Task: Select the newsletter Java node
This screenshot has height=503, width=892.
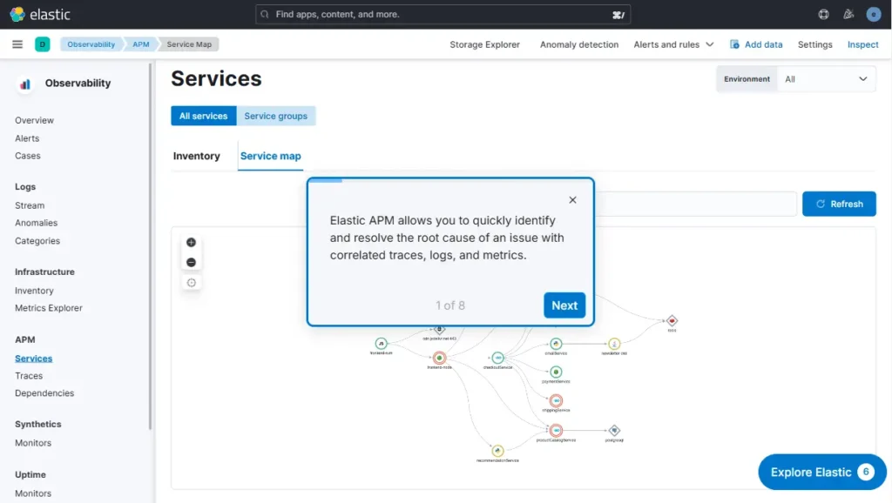Action: click(x=614, y=343)
